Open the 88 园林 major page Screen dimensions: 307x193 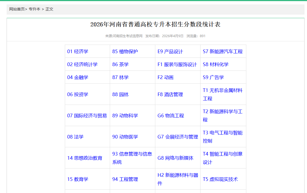tap(121, 94)
